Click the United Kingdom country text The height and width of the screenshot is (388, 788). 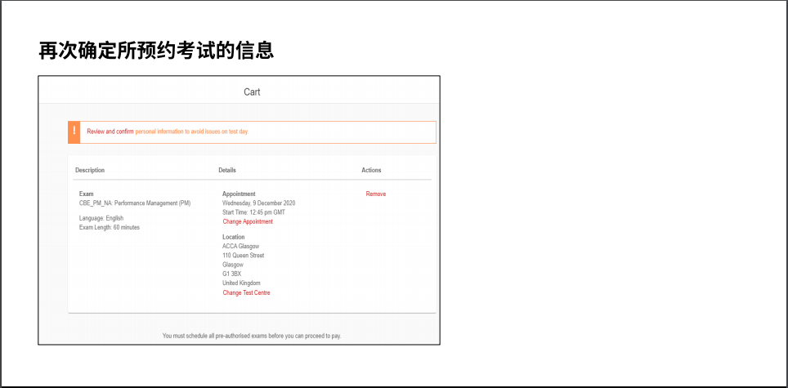tap(241, 283)
